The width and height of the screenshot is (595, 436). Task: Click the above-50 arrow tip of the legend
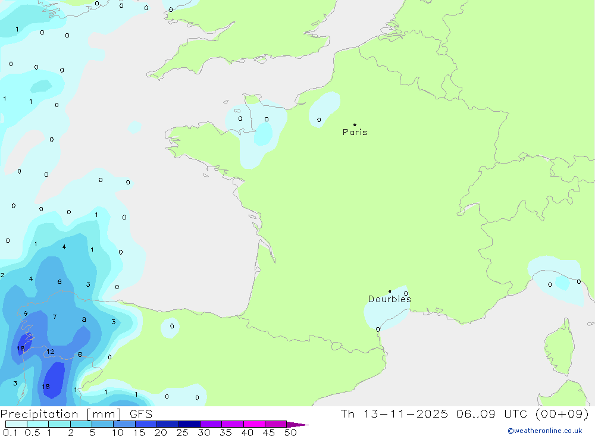pos(298,424)
